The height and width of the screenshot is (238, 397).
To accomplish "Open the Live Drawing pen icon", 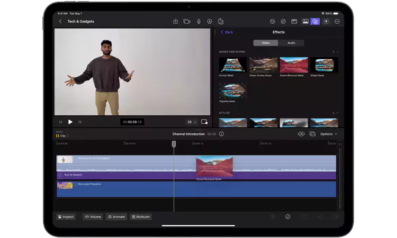I will [210, 22].
